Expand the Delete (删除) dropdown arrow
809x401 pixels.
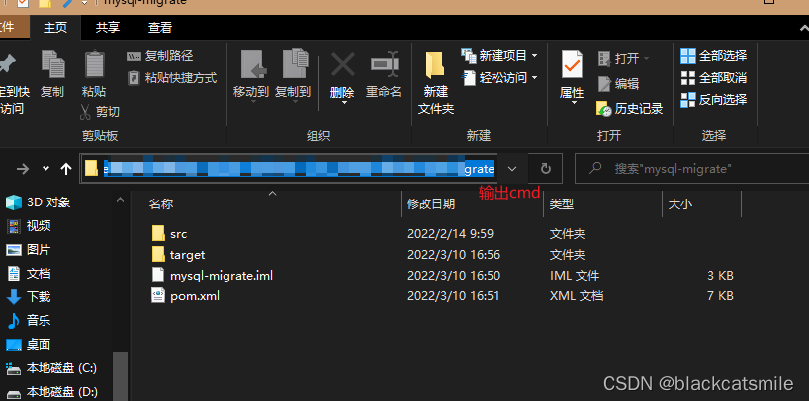[x=342, y=103]
